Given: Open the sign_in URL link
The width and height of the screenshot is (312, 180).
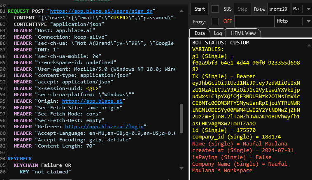Looking at the screenshot, I should [x=101, y=11].
